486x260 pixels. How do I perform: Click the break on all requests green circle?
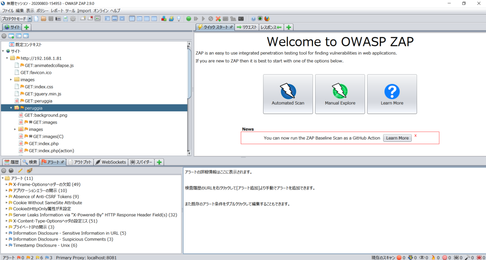[x=189, y=19]
